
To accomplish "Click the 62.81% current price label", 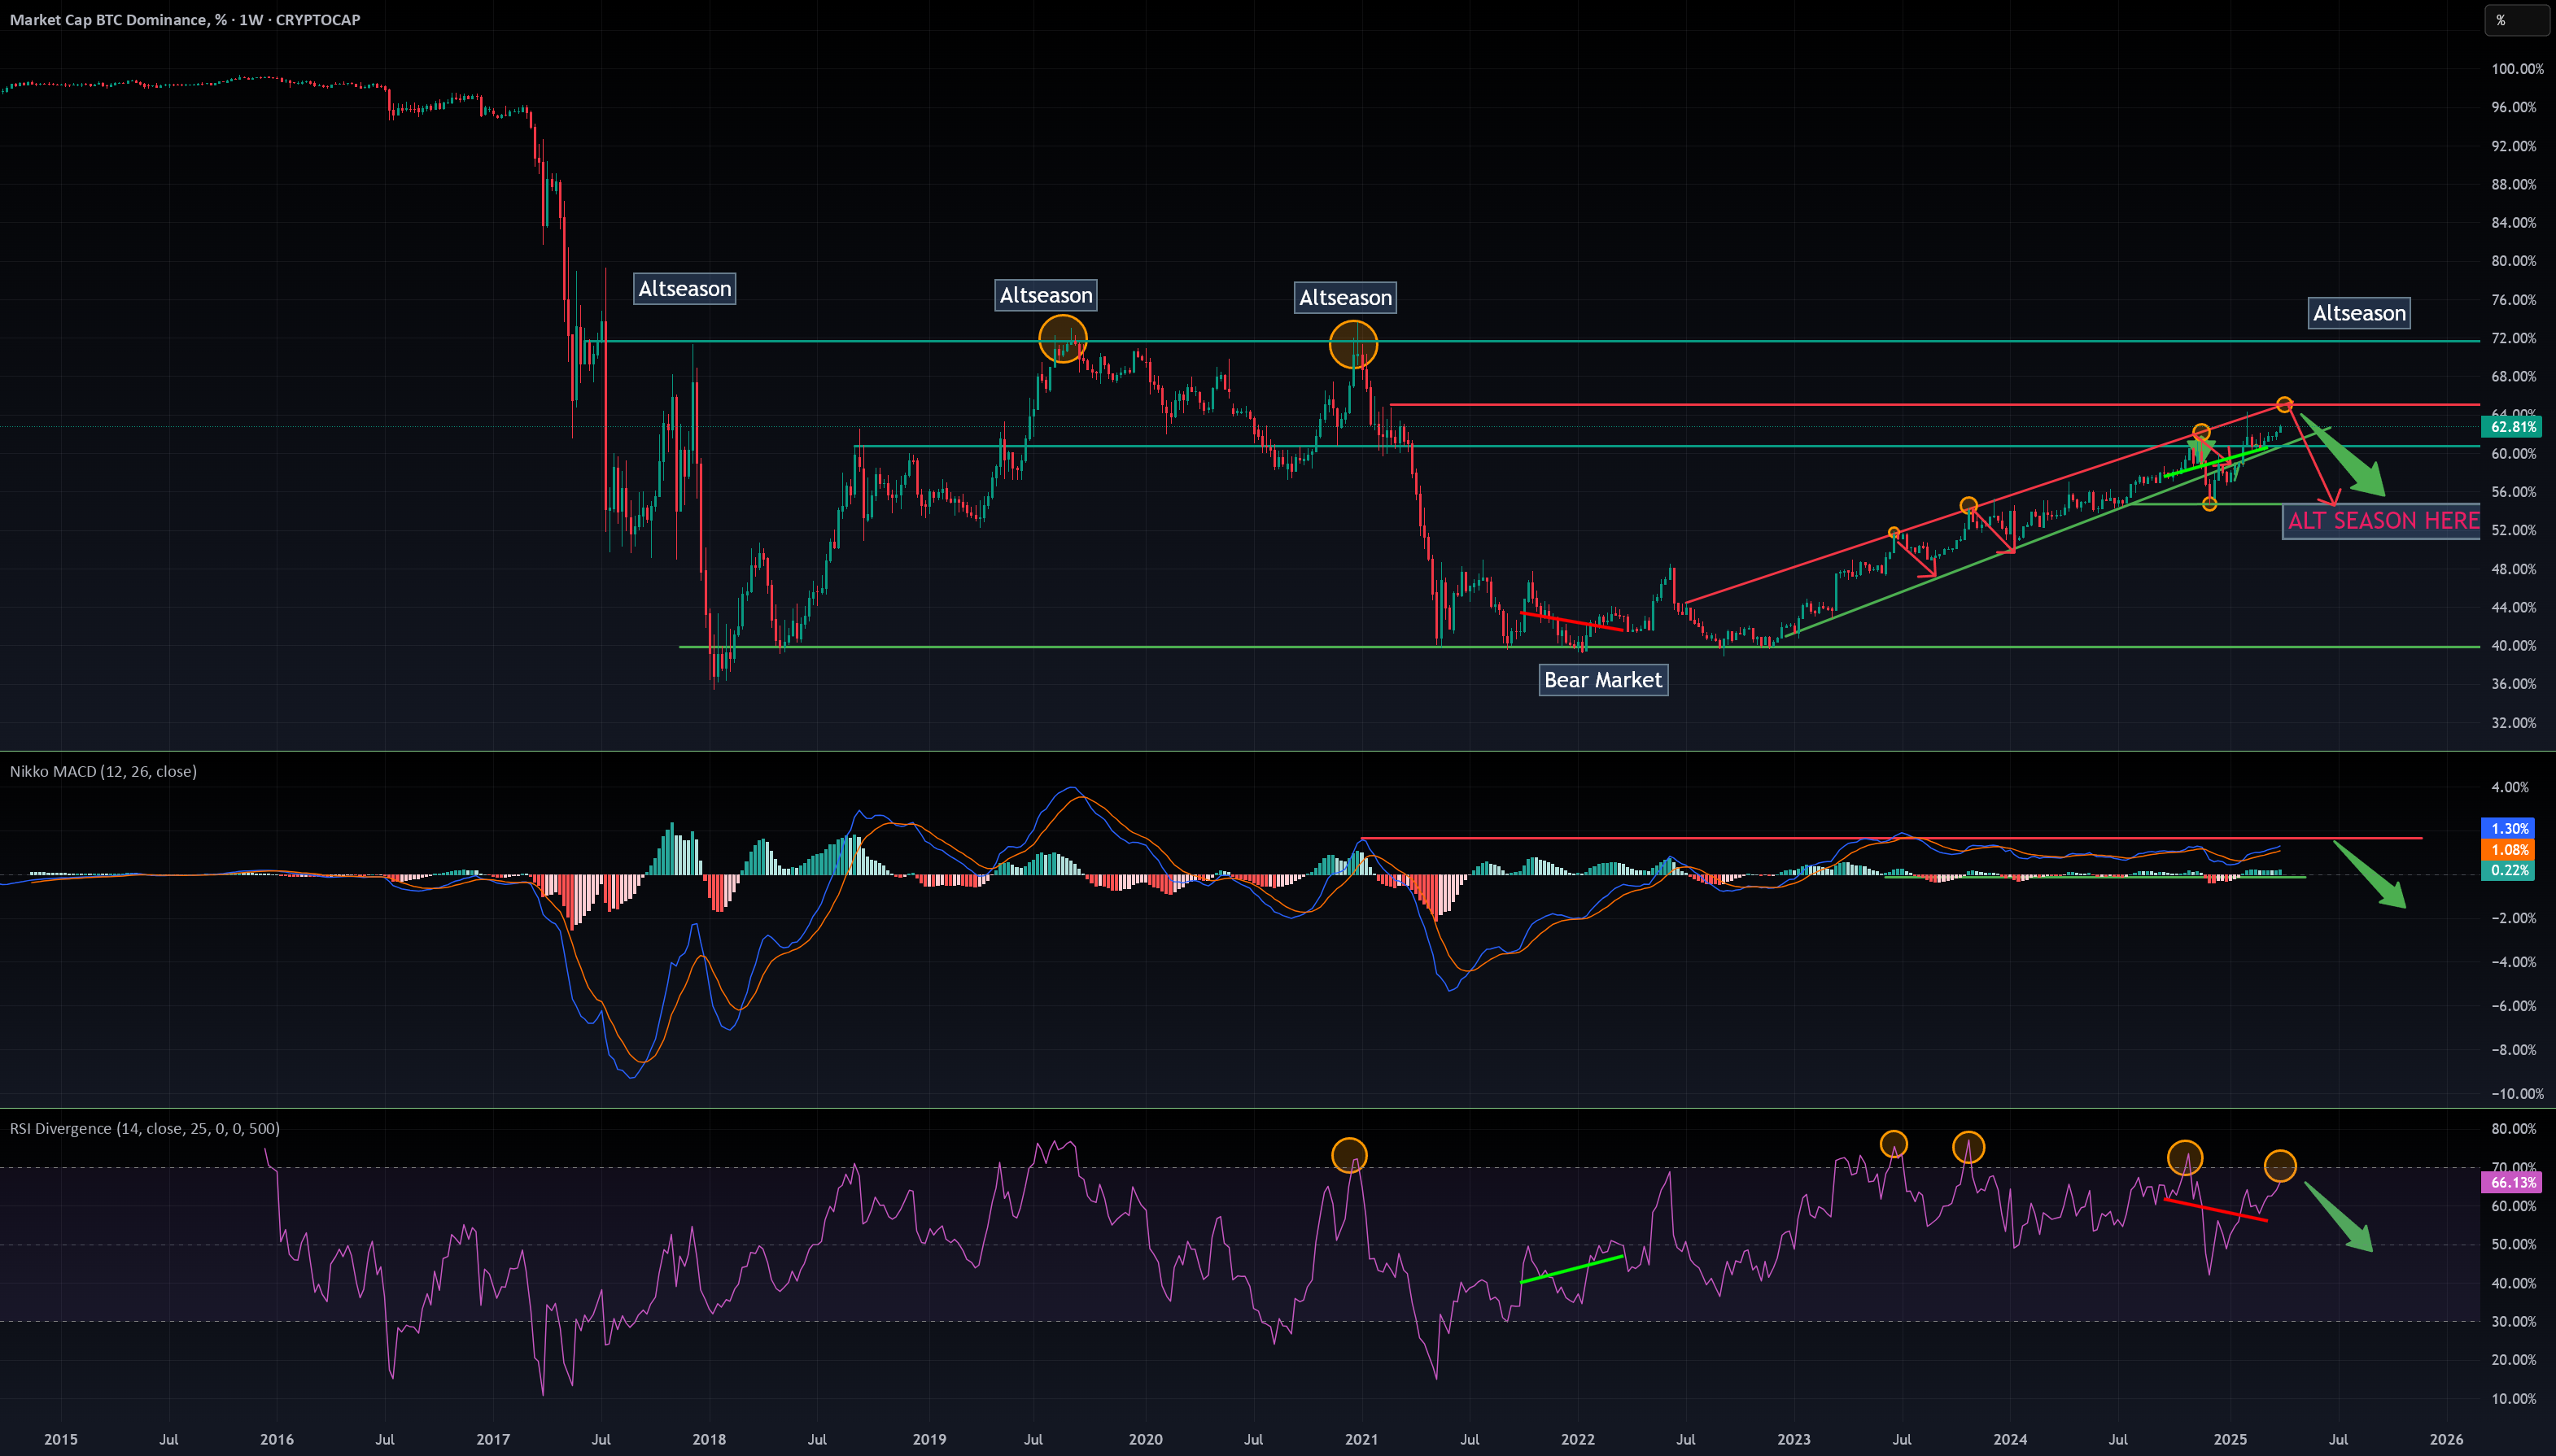I will pyautogui.click(x=2512, y=427).
